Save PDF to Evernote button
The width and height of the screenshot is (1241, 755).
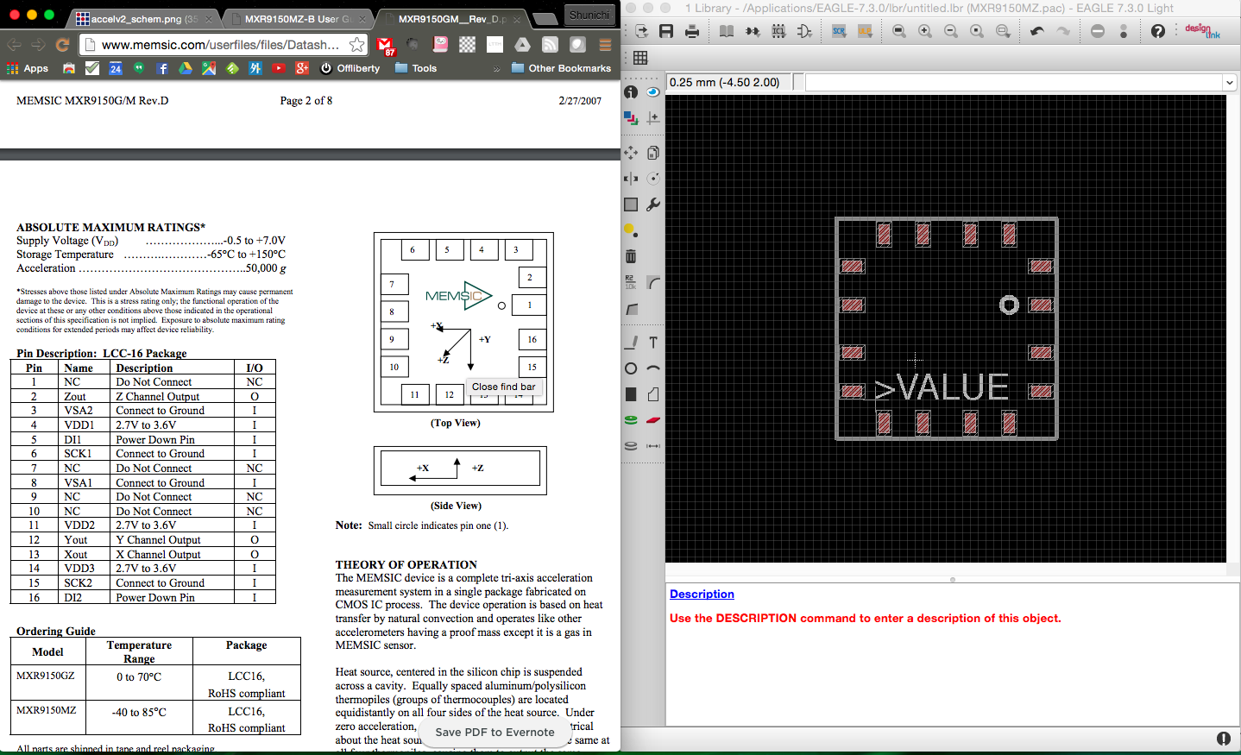pyautogui.click(x=495, y=732)
